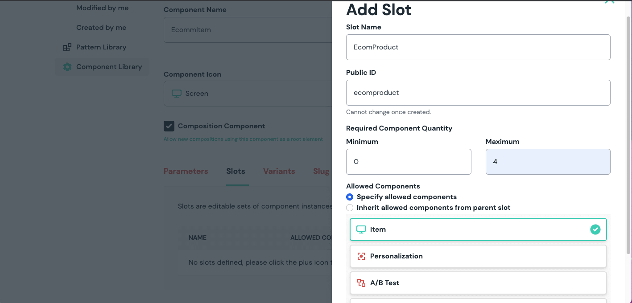Image resolution: width=632 pixels, height=303 pixels.
Task: Click the Component Name field with EcommItem
Action: (x=248, y=30)
